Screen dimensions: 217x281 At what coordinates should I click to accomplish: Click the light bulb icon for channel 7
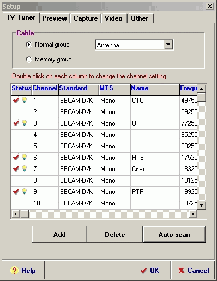pyautogui.click(x=25, y=168)
